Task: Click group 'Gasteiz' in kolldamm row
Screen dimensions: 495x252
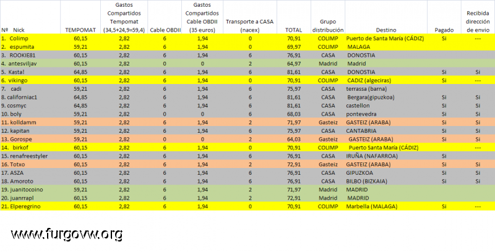Action: coord(328,122)
